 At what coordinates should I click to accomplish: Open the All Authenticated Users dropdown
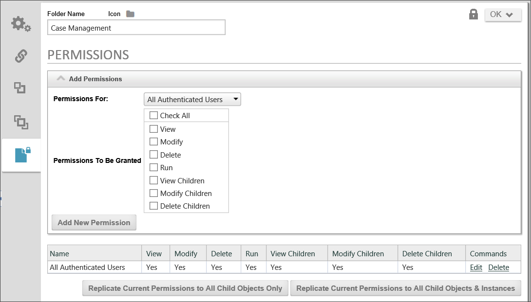[x=192, y=100]
